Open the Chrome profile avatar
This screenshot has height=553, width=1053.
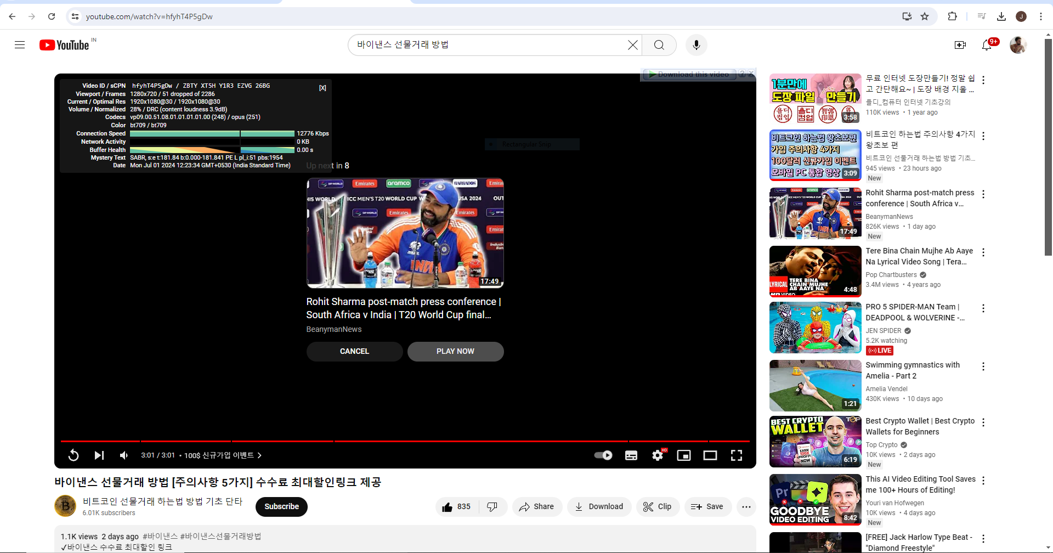1021,16
